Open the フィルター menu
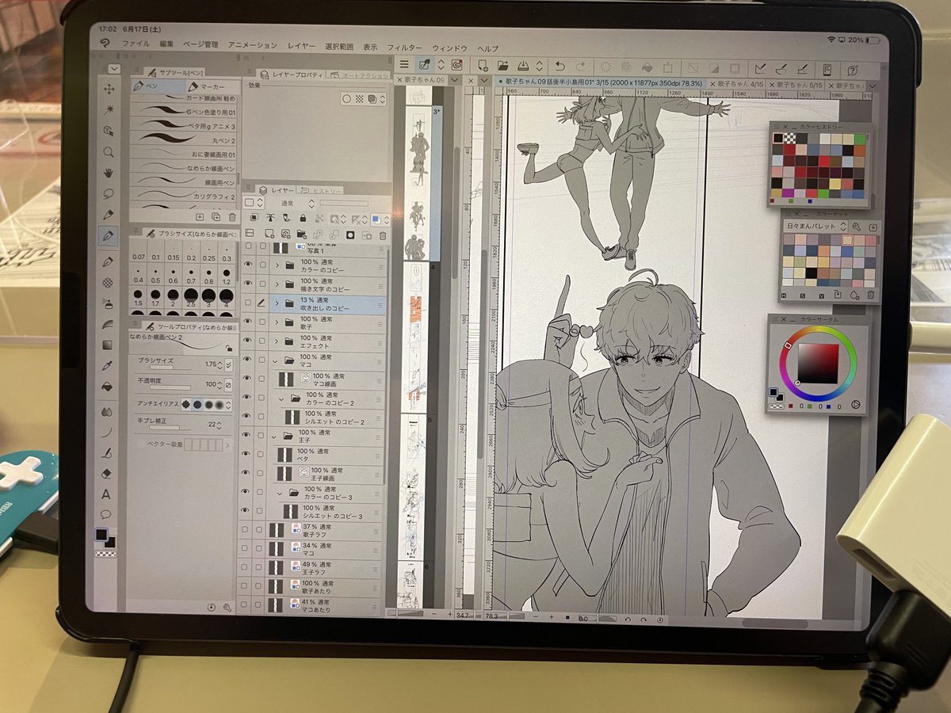 (x=407, y=45)
